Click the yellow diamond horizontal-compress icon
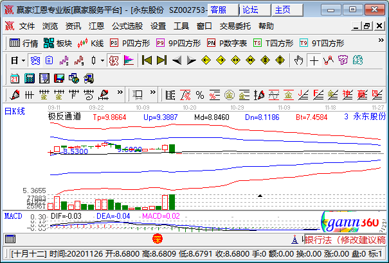 point(250,60)
